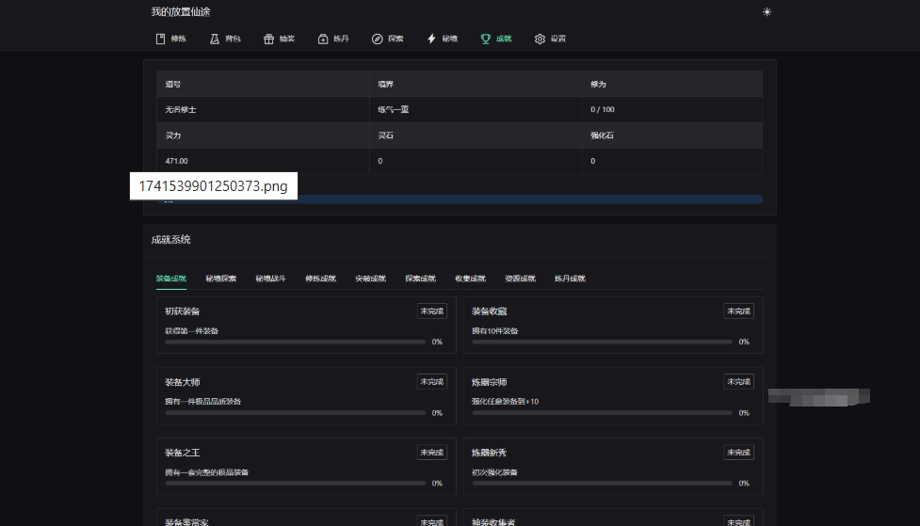Open 设置 via the gear icon
920x526 pixels.
click(540, 39)
